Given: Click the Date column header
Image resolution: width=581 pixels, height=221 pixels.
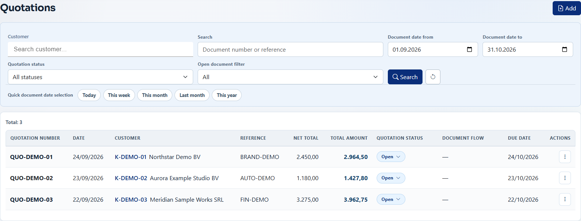Looking at the screenshot, I should point(79,138).
